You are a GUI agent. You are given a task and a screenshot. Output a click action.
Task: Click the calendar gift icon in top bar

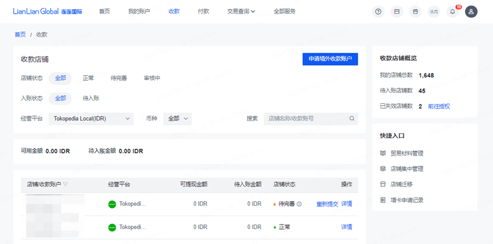pos(415,11)
